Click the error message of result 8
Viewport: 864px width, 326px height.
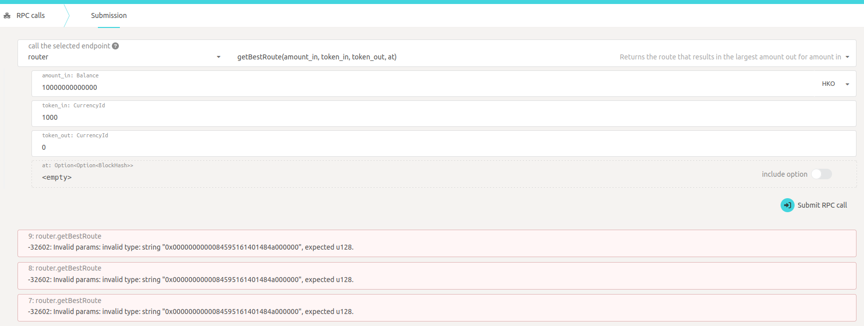(x=191, y=280)
